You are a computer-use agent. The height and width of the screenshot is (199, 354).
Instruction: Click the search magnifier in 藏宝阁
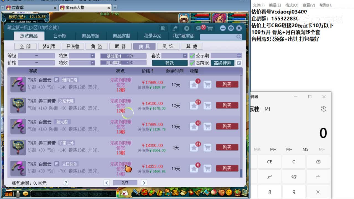click(x=238, y=36)
